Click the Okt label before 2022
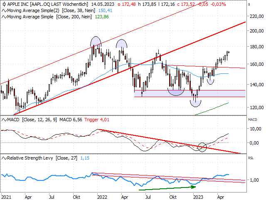Screen dimensions: 266x200 (x=76, y=197)
